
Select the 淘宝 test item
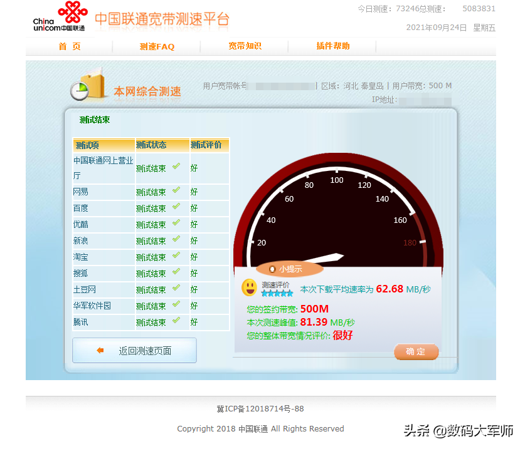[81, 257]
